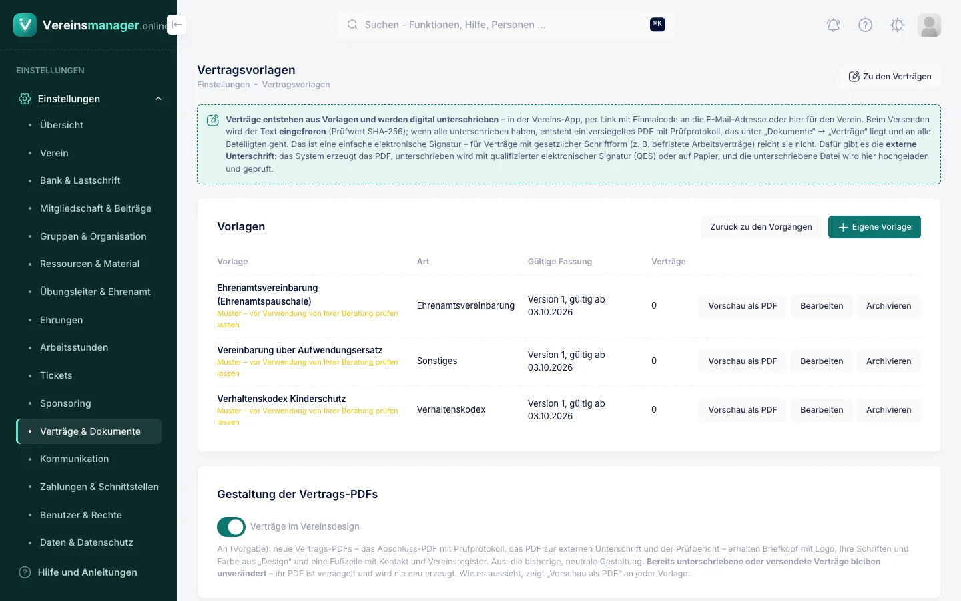This screenshot has height=601, width=961.
Task: Click the Hilfe und Anleitungen icon
Action: click(x=25, y=572)
